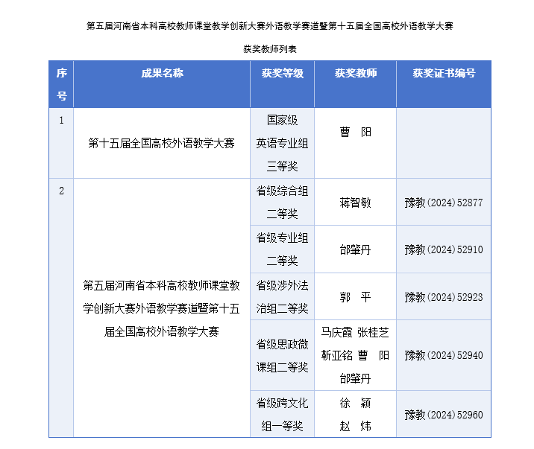The image size is (534, 449).
Task: Click the 省级思政微课组二等奖 award cell
Action: tap(282, 355)
